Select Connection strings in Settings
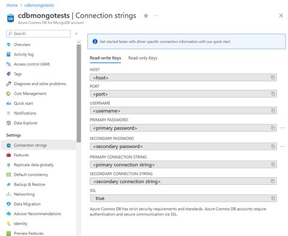 pyautogui.click(x=38, y=145)
